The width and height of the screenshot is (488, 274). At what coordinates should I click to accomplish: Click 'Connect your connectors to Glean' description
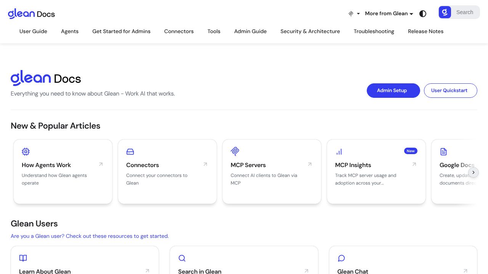coord(157,179)
